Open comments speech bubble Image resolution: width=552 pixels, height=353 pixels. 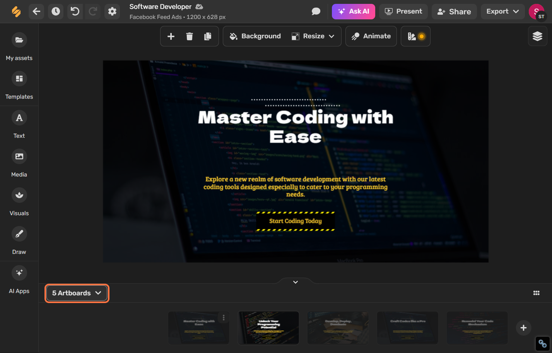[x=316, y=12]
